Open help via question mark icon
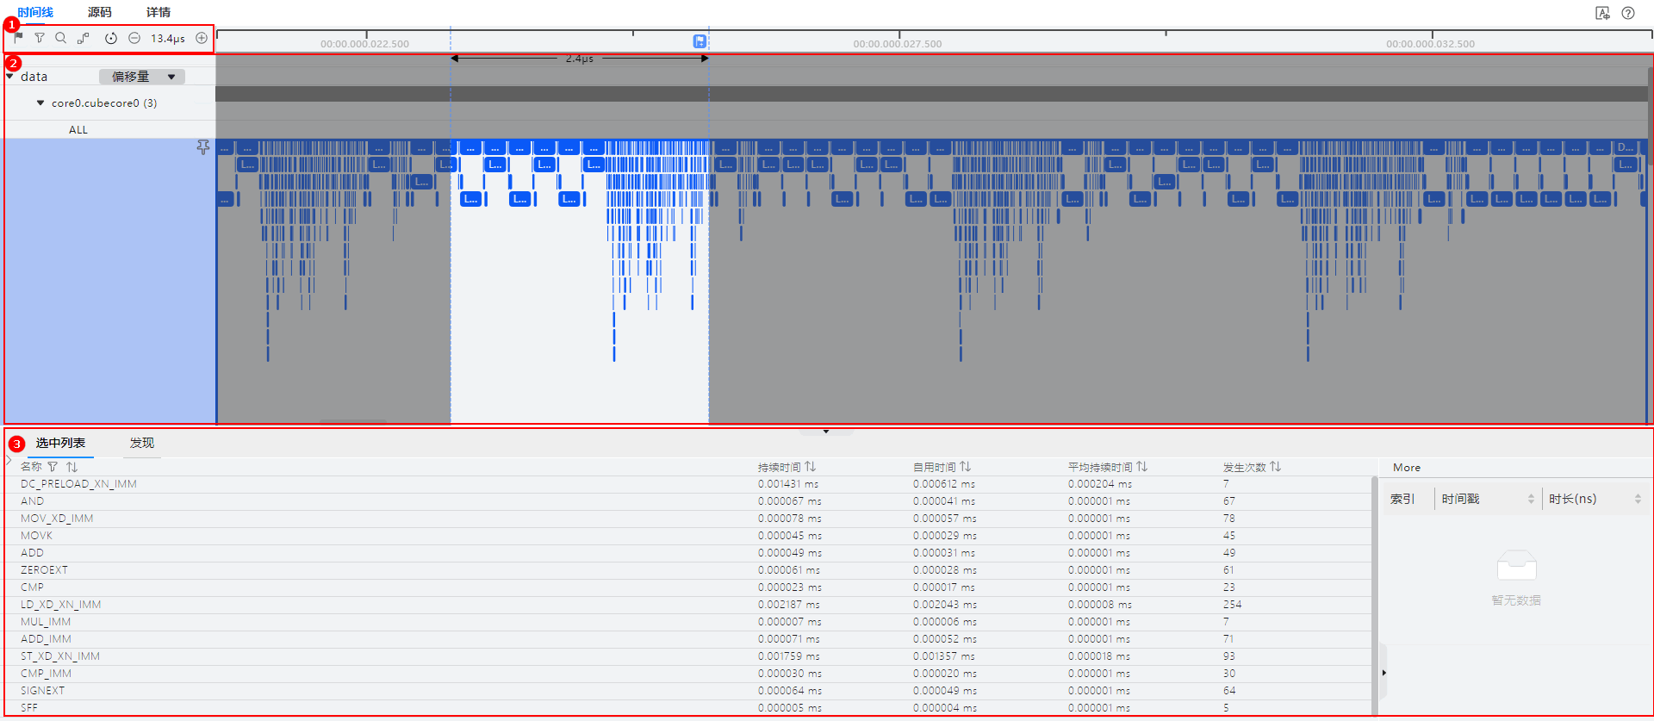Viewport: 1654px width, 721px height. click(x=1628, y=13)
